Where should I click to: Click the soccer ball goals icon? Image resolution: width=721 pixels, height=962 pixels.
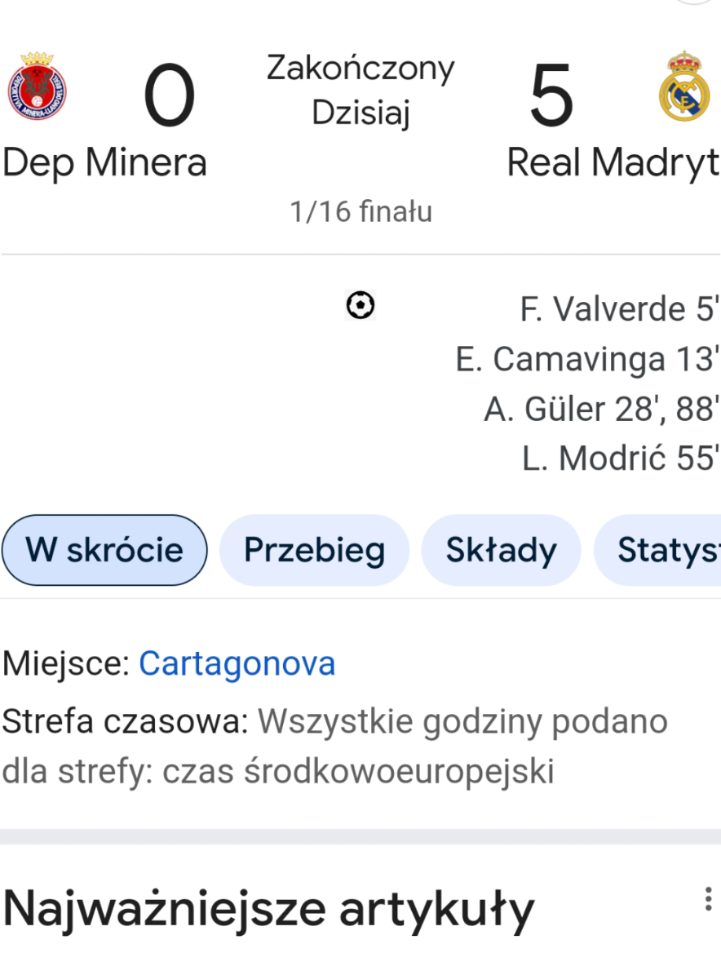[360, 305]
